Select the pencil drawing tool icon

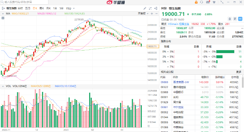[x=144, y=8]
